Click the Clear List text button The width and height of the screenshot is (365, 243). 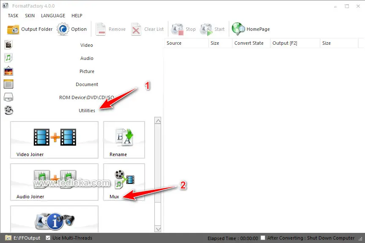(154, 29)
